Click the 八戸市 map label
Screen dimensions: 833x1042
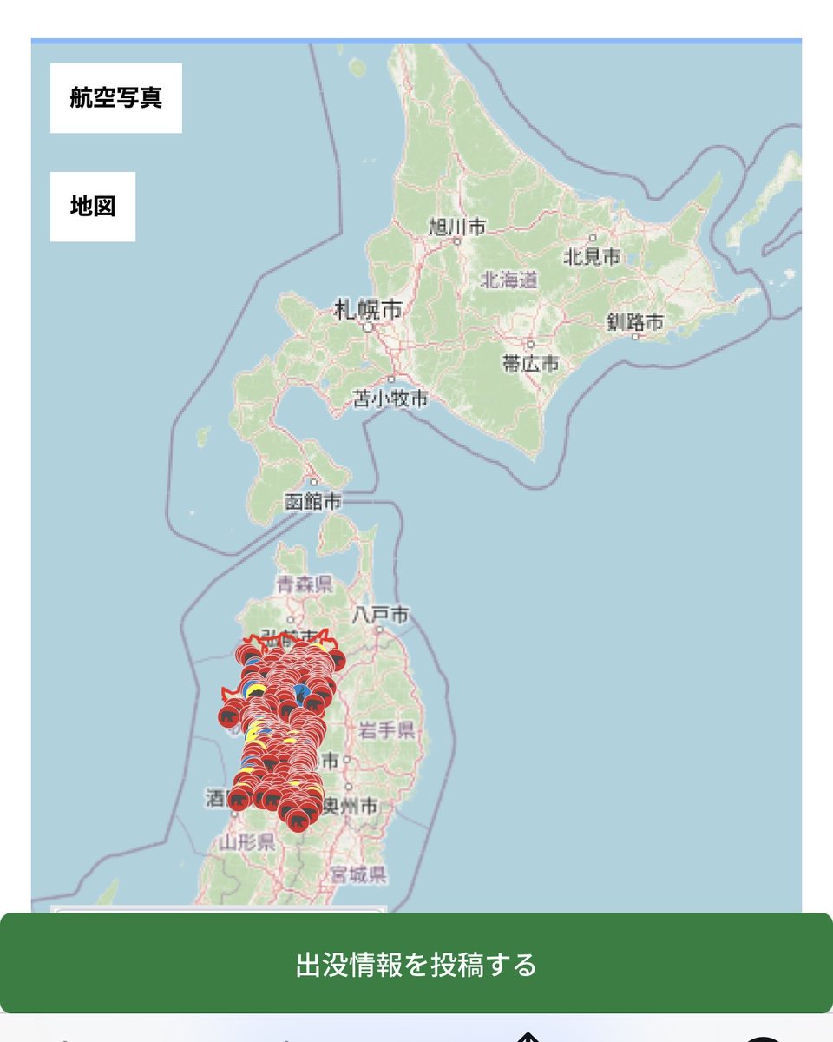(380, 615)
